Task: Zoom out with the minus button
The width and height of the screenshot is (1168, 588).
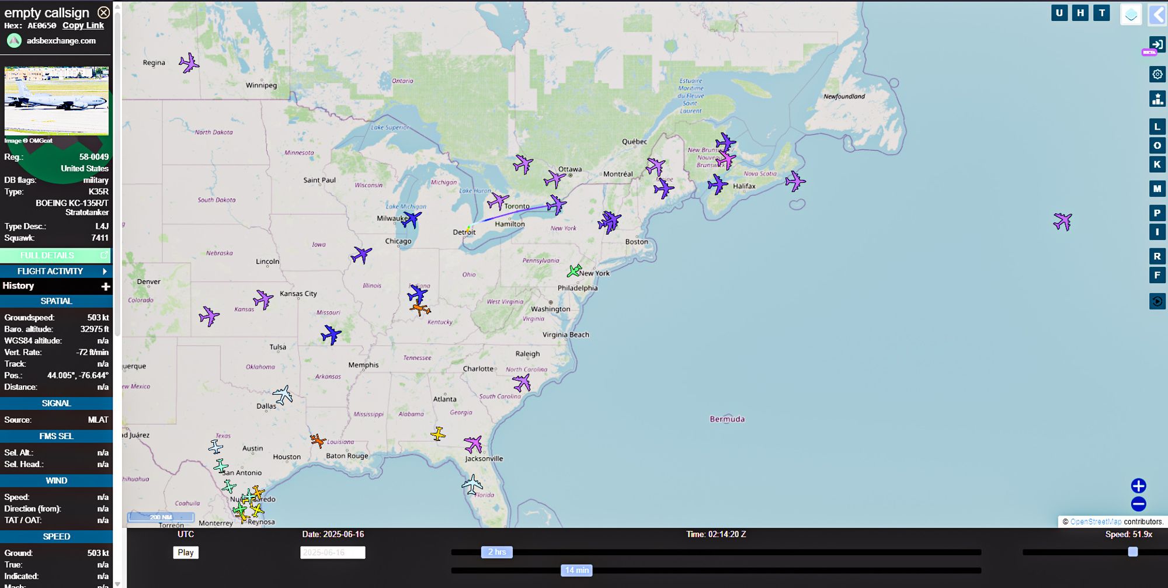Action: point(1138,504)
